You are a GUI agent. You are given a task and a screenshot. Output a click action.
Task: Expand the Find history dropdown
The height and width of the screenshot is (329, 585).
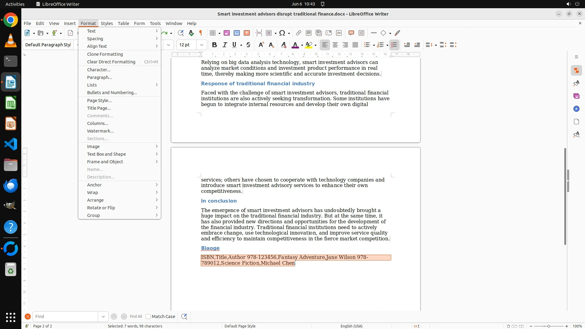(x=103, y=317)
